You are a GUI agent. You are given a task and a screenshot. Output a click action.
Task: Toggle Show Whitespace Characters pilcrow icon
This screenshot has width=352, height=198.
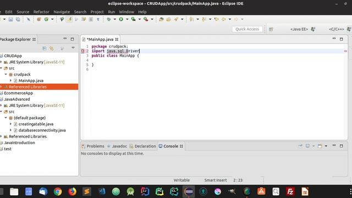click(98, 19)
